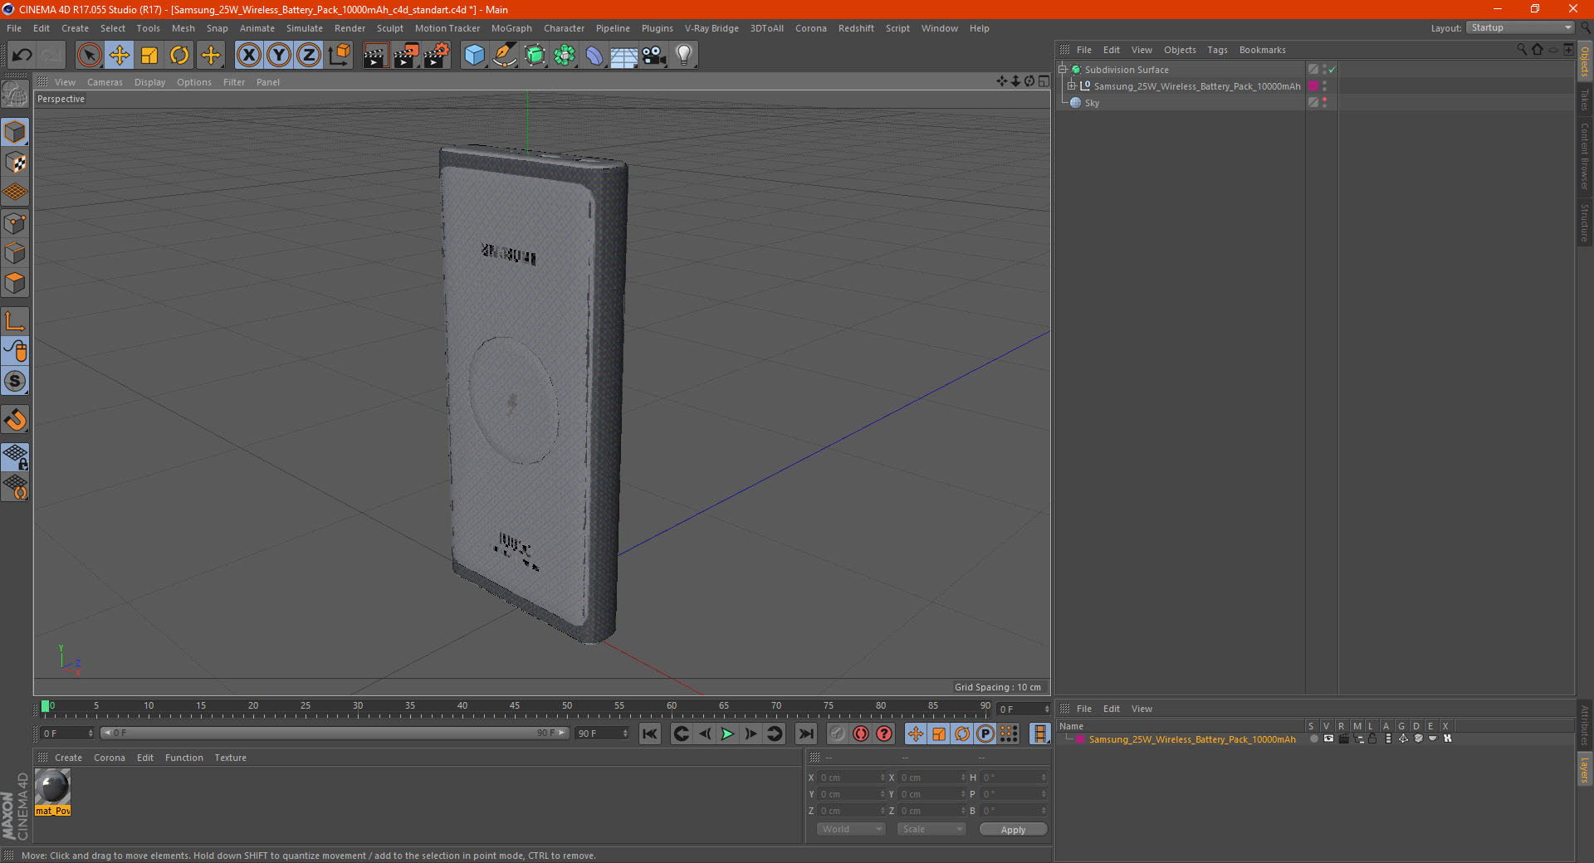Image resolution: width=1594 pixels, height=863 pixels.
Task: Open the MoGraph menu
Action: (511, 28)
